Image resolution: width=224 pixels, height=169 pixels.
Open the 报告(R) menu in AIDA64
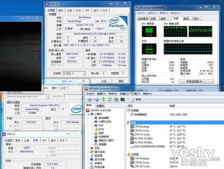(113, 94)
